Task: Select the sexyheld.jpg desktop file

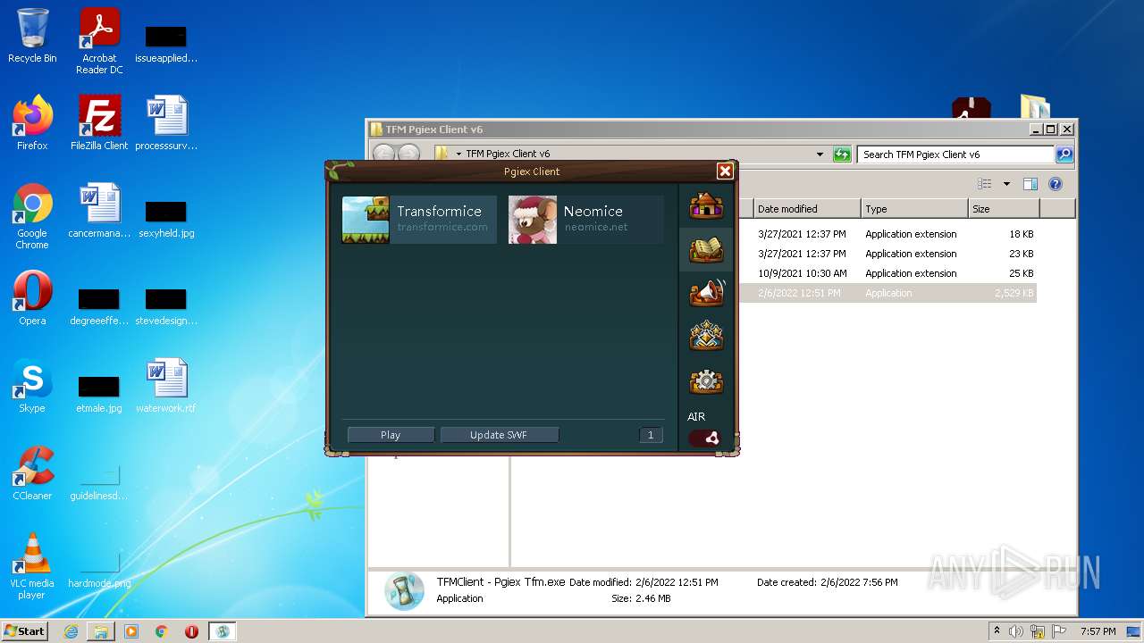Action: 166,220
